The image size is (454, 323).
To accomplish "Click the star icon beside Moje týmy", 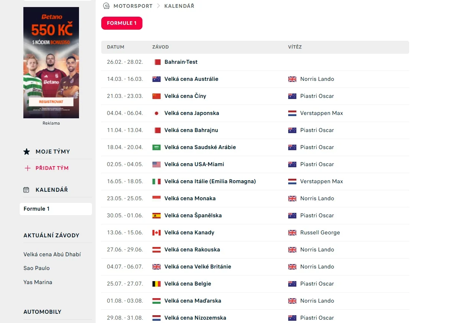I will coord(27,152).
